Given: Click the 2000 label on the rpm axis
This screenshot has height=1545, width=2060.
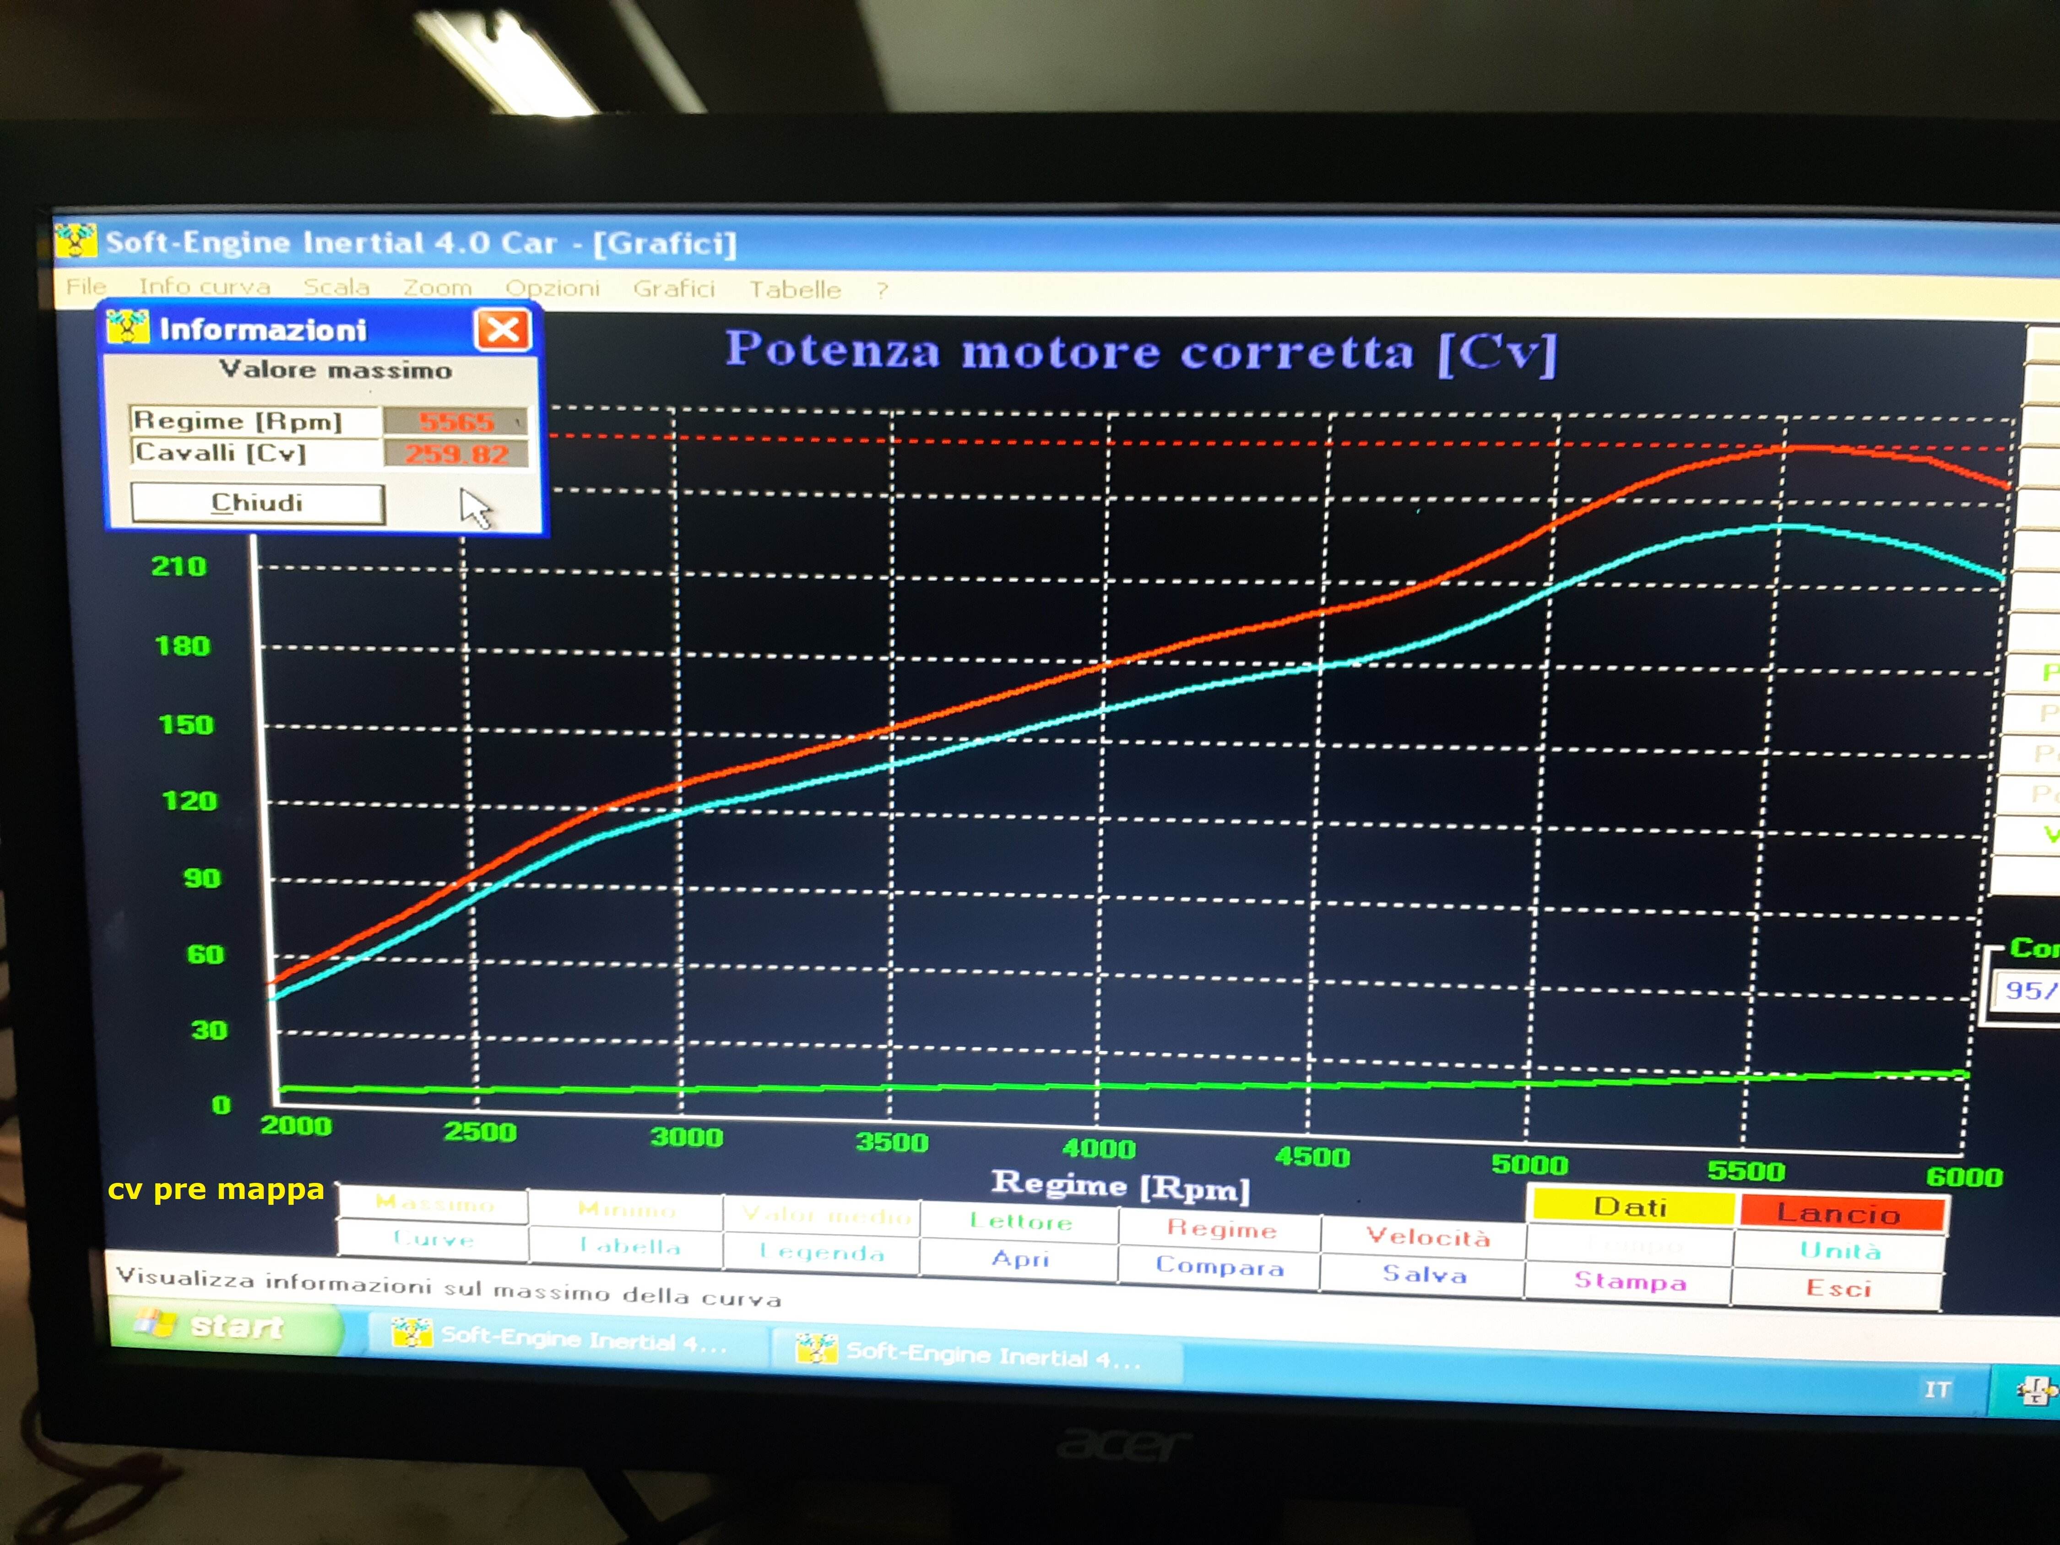Looking at the screenshot, I should tap(296, 1126).
